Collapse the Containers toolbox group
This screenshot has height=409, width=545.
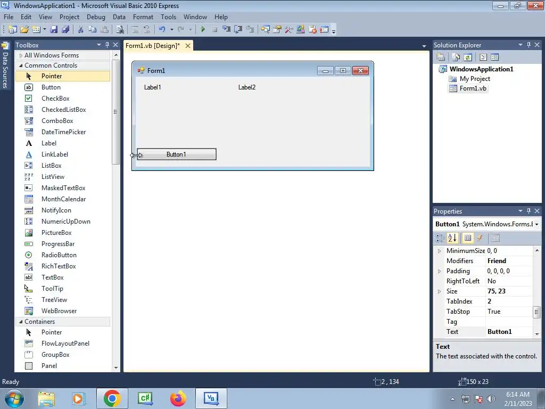(21, 322)
